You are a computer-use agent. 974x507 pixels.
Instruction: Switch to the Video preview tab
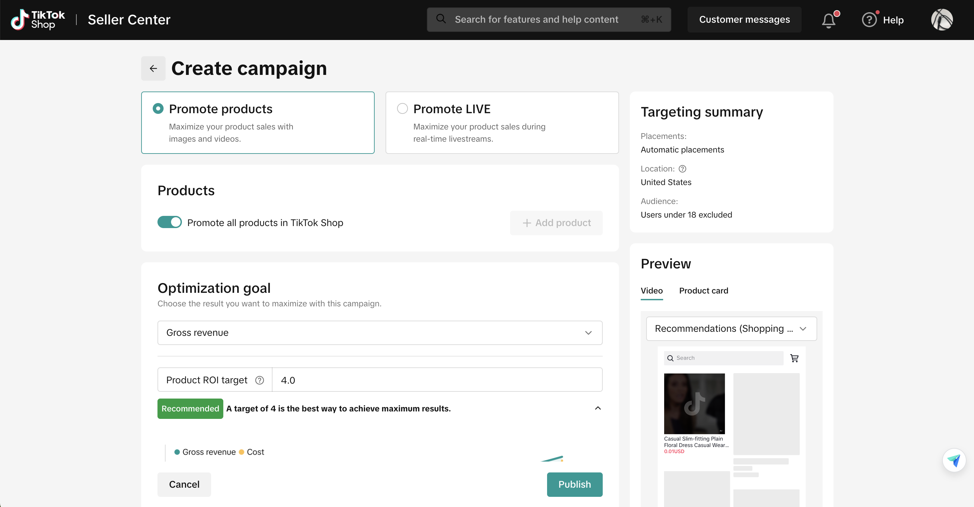click(652, 291)
